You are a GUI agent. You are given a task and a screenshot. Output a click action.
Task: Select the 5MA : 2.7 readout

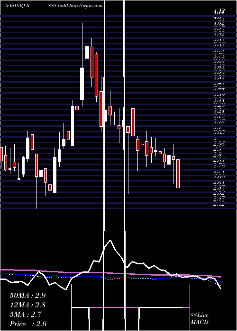pyautogui.click(x=26, y=314)
